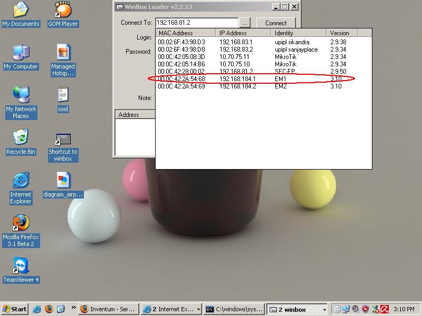The height and width of the screenshot is (316, 422).
Task: Click the browse ... button
Action: (x=245, y=23)
